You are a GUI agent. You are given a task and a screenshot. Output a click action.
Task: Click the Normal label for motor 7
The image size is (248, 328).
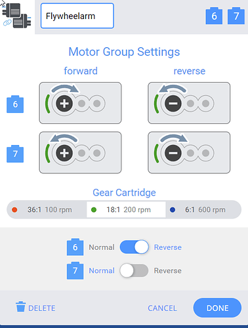[x=102, y=271]
